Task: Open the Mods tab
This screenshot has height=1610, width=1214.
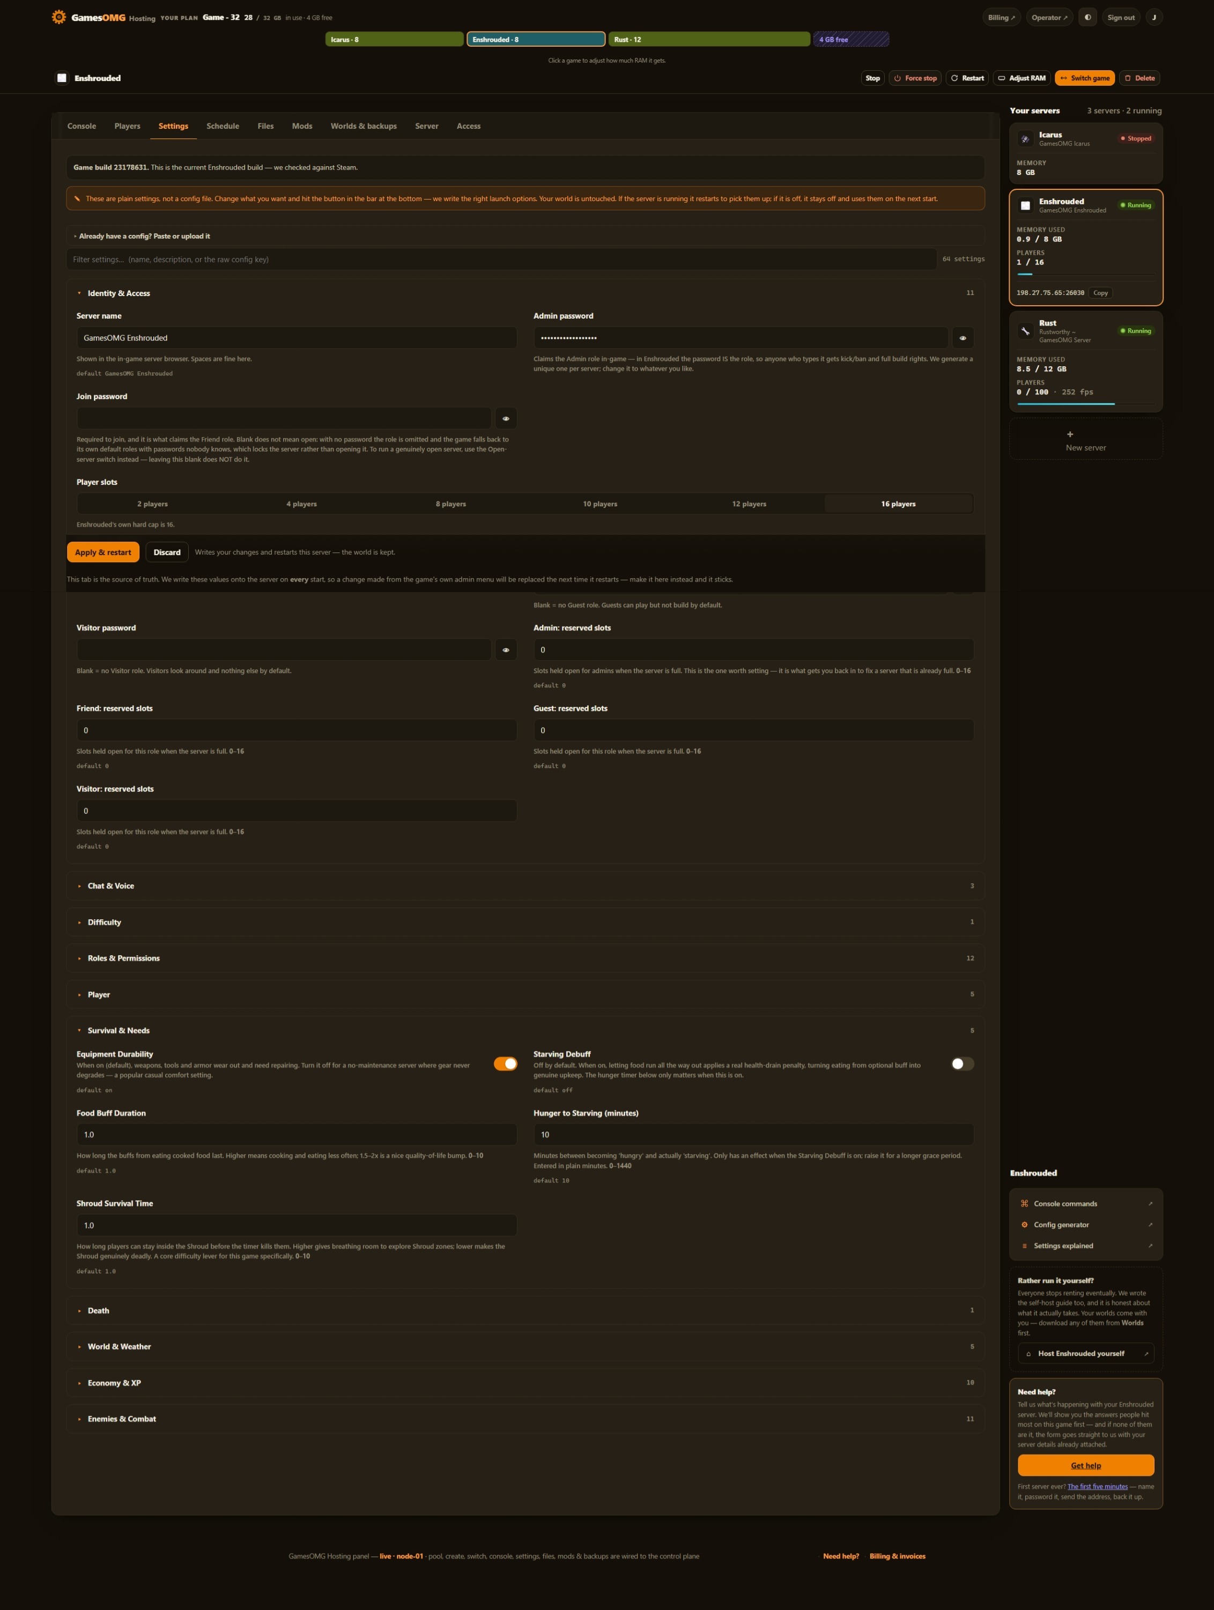Action: [x=302, y=126]
